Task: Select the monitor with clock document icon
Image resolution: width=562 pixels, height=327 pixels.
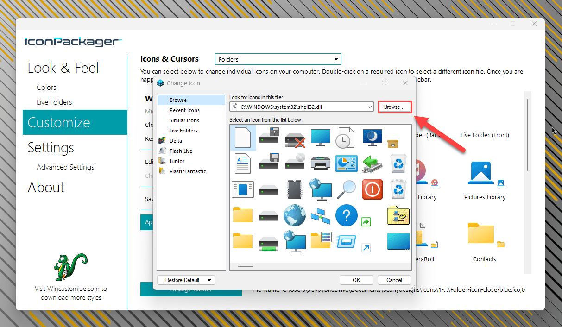Action: 346,138
